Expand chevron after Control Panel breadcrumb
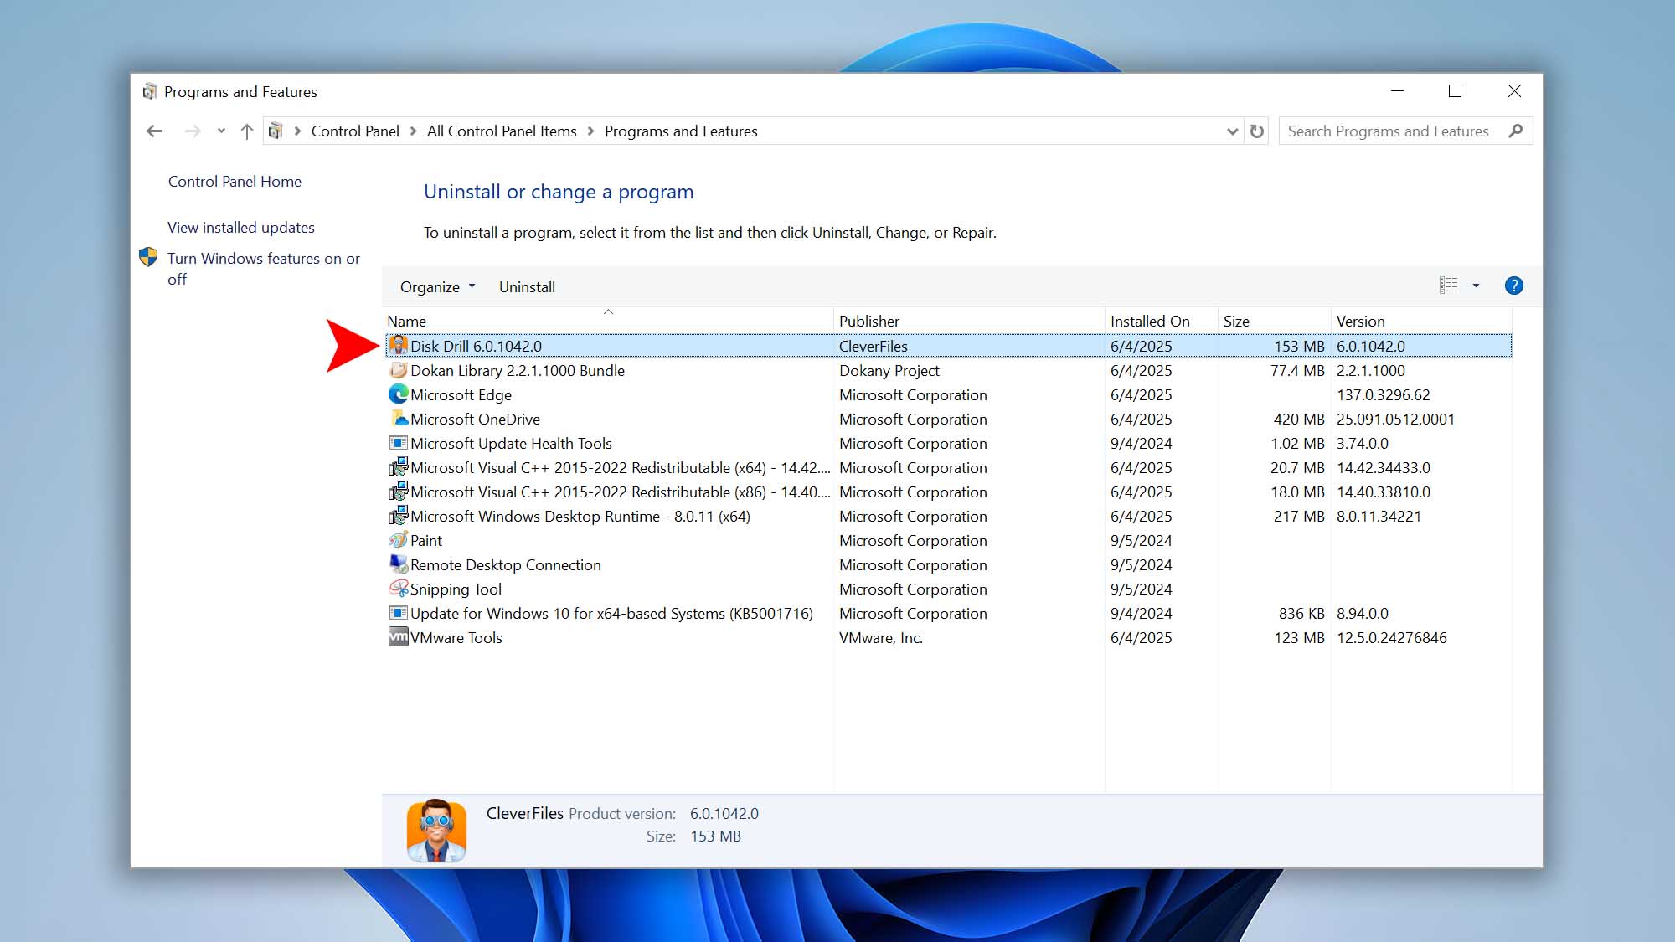The height and width of the screenshot is (942, 1675). [413, 131]
